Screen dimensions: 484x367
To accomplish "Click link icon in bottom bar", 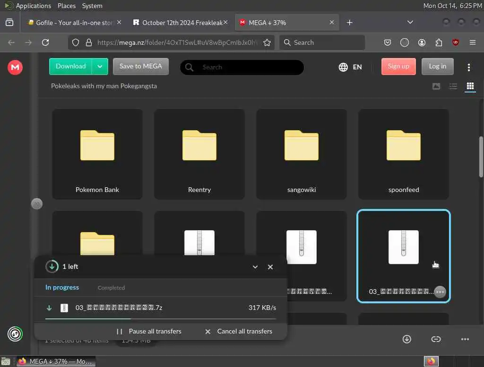I will 436,339.
